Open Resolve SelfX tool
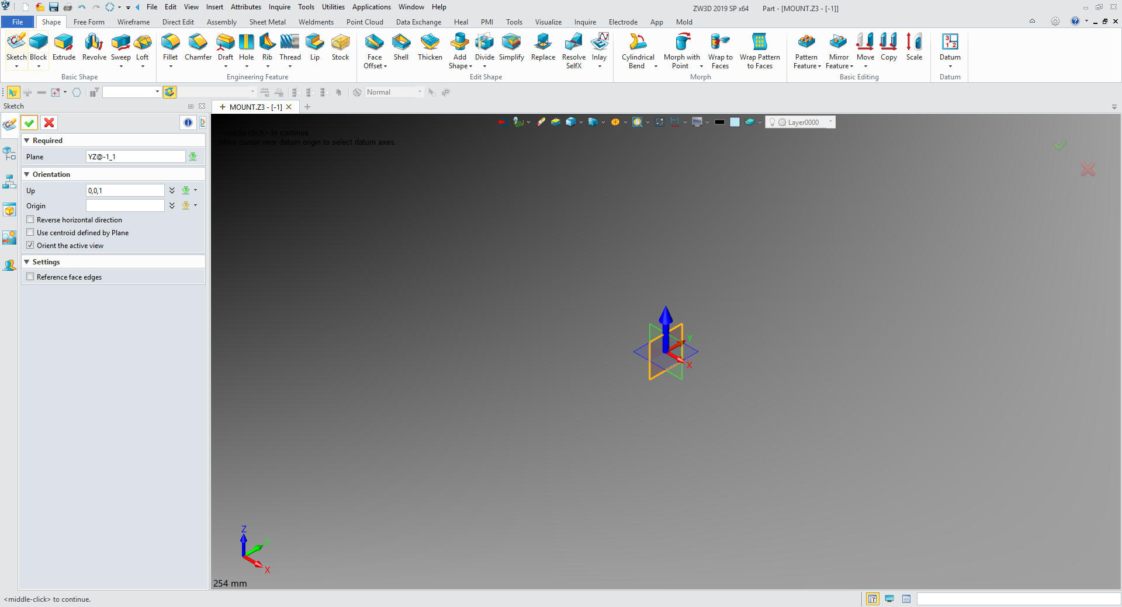The image size is (1122, 607). point(574,51)
